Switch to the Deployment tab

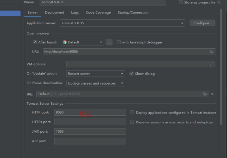coord(54,13)
